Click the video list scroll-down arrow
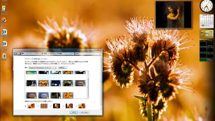215x121 pixels. pyautogui.click(x=88, y=97)
